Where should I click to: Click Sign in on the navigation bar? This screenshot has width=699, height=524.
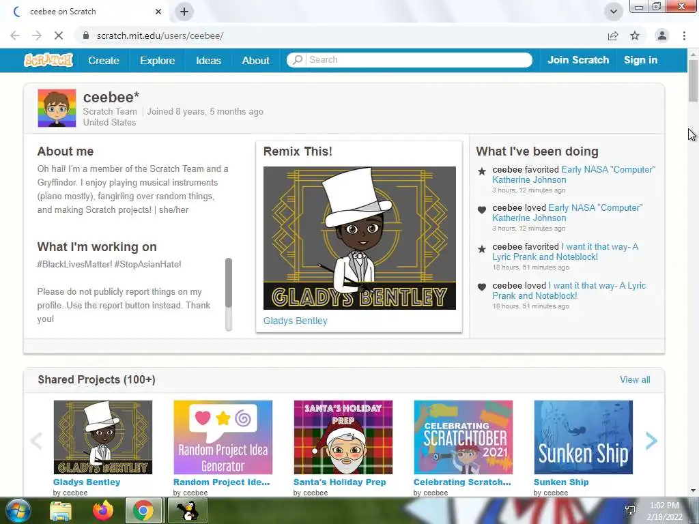640,60
